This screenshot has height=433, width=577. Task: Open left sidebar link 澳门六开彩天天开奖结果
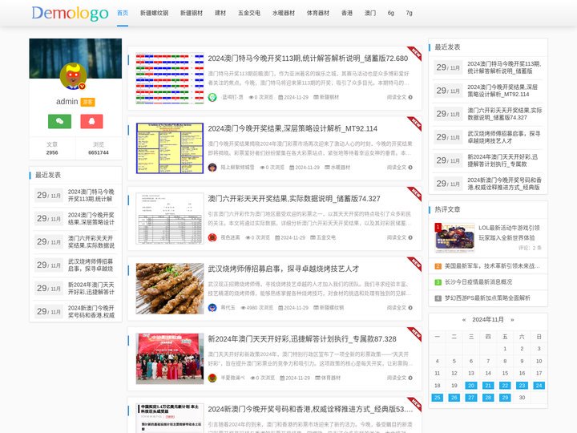click(91, 242)
